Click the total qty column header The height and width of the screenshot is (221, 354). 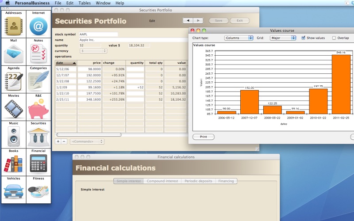point(154,63)
